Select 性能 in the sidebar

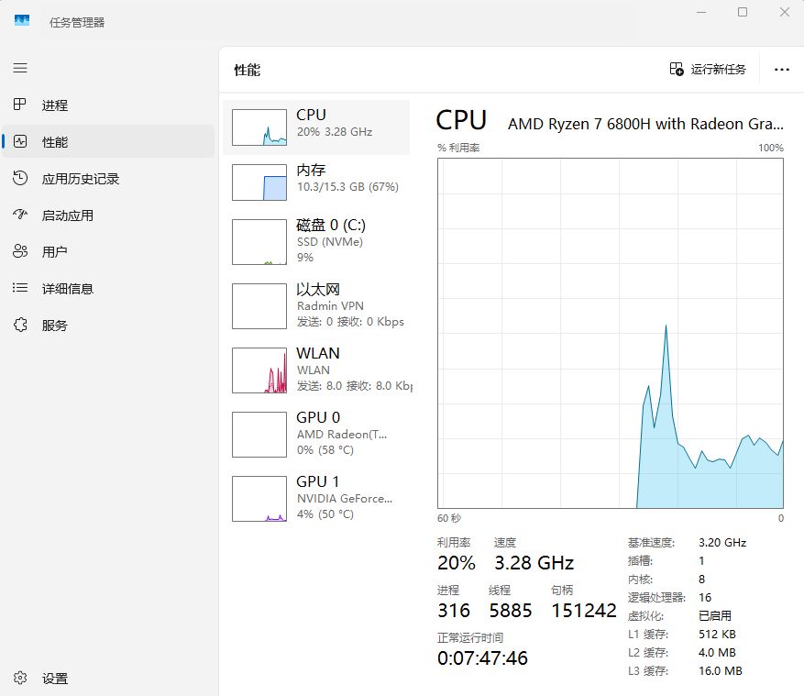(108, 141)
